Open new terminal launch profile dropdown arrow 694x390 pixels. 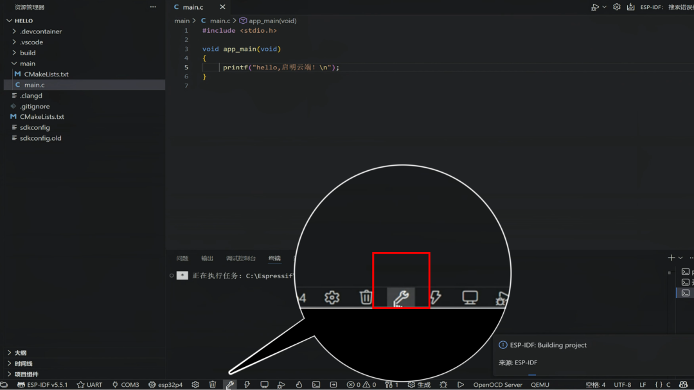681,258
